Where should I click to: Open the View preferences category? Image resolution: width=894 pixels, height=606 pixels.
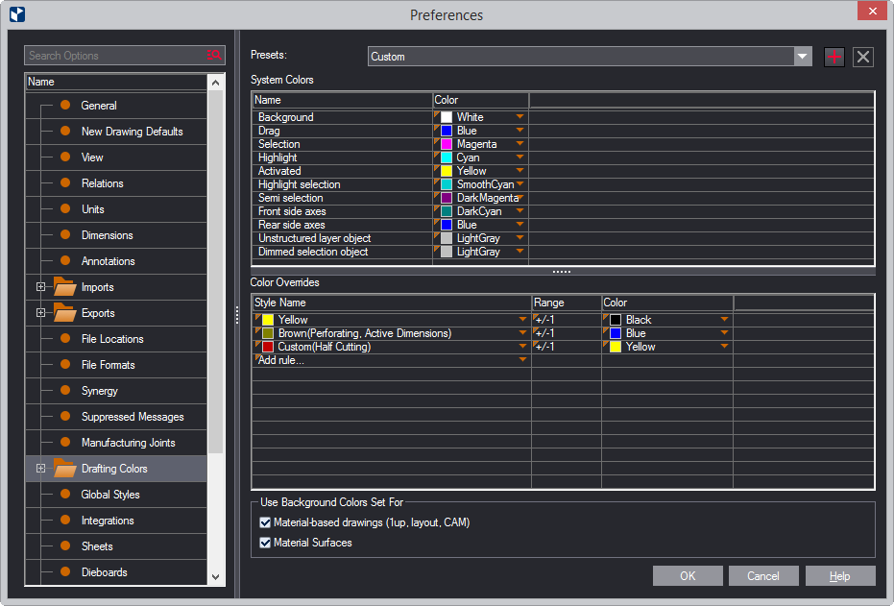pos(92,158)
